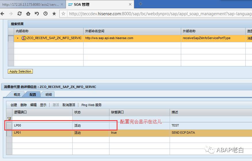Select row selector for LP01

[x=9, y=133]
